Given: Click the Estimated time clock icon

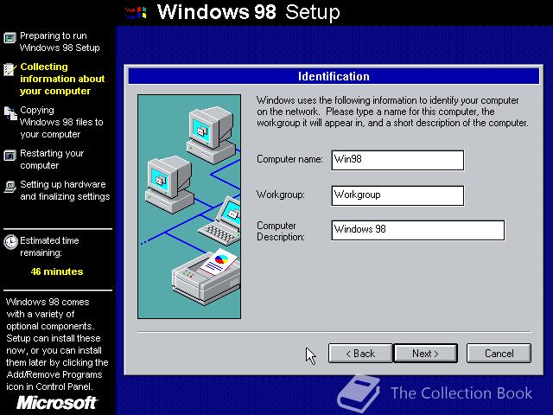Looking at the screenshot, I should pyautogui.click(x=10, y=242).
